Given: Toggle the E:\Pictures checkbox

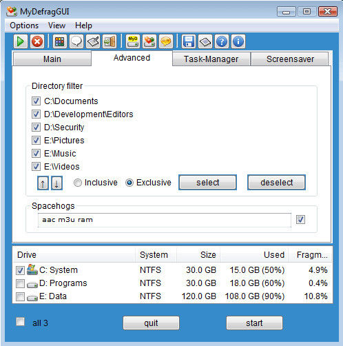Looking at the screenshot, I should point(36,141).
